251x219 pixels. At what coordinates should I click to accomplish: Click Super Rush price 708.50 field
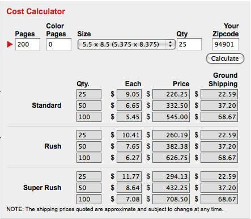point(171,199)
